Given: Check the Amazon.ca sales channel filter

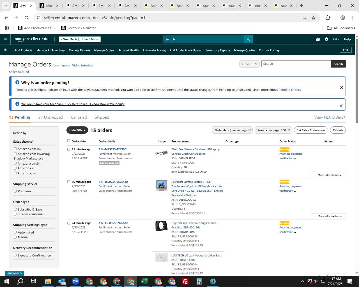Looking at the screenshot, I should tap(15, 168).
